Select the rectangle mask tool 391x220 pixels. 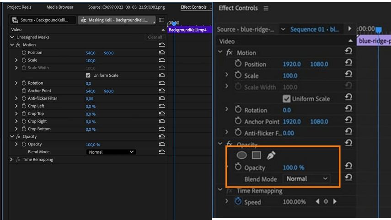point(257,155)
